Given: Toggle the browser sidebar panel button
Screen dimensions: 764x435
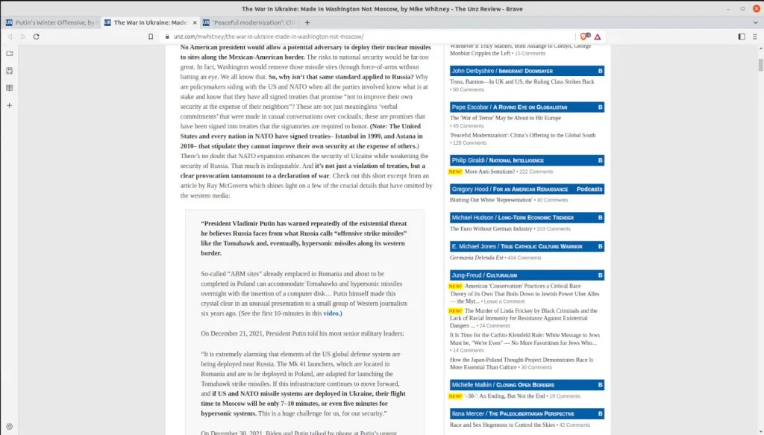Looking at the screenshot, I should [741, 37].
